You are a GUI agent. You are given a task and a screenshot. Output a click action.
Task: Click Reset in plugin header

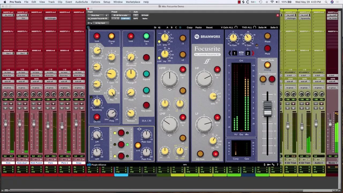point(209,27)
